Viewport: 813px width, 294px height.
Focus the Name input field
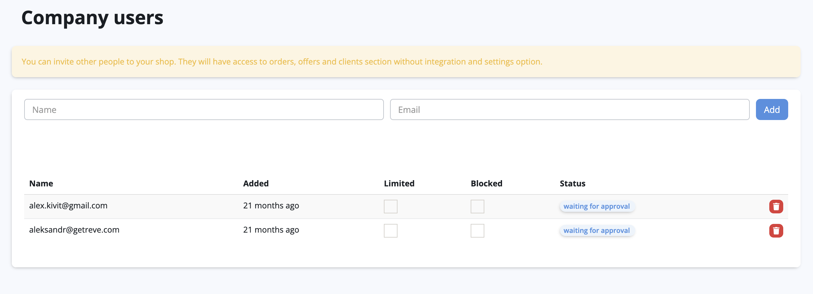coord(204,109)
